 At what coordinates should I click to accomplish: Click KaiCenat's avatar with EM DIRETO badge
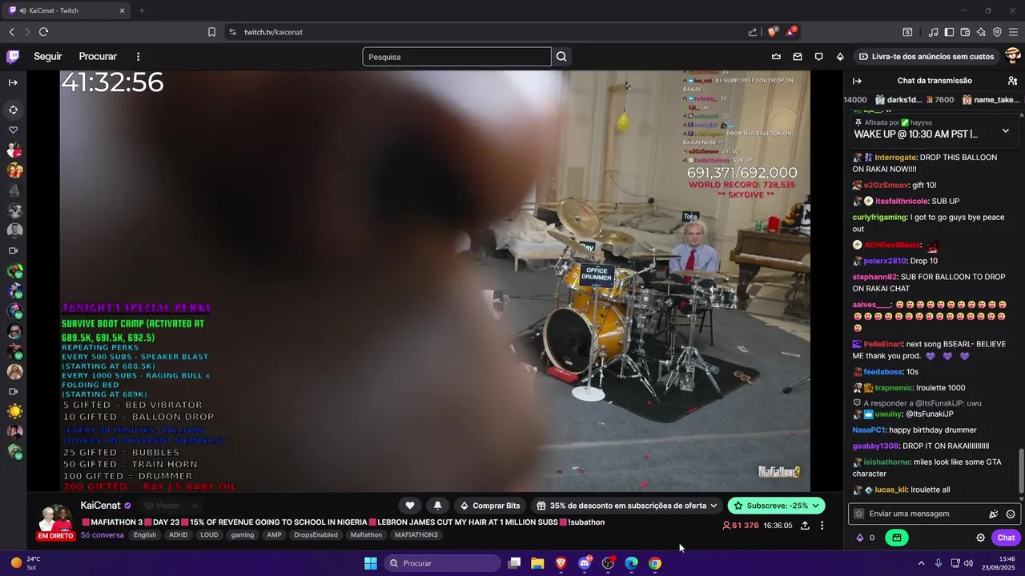coord(55,522)
